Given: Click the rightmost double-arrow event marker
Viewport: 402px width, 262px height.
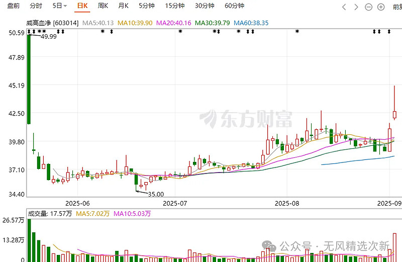Looking at the screenshot, I should pyautogui.click(x=388, y=32).
